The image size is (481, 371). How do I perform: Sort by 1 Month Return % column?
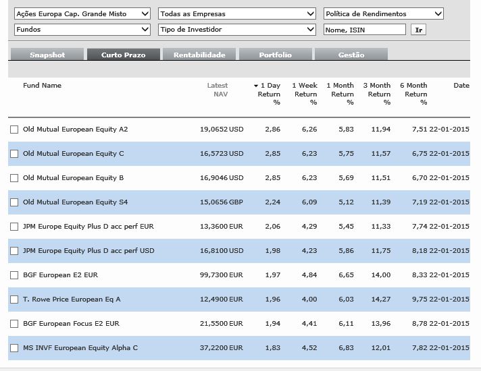click(x=340, y=94)
